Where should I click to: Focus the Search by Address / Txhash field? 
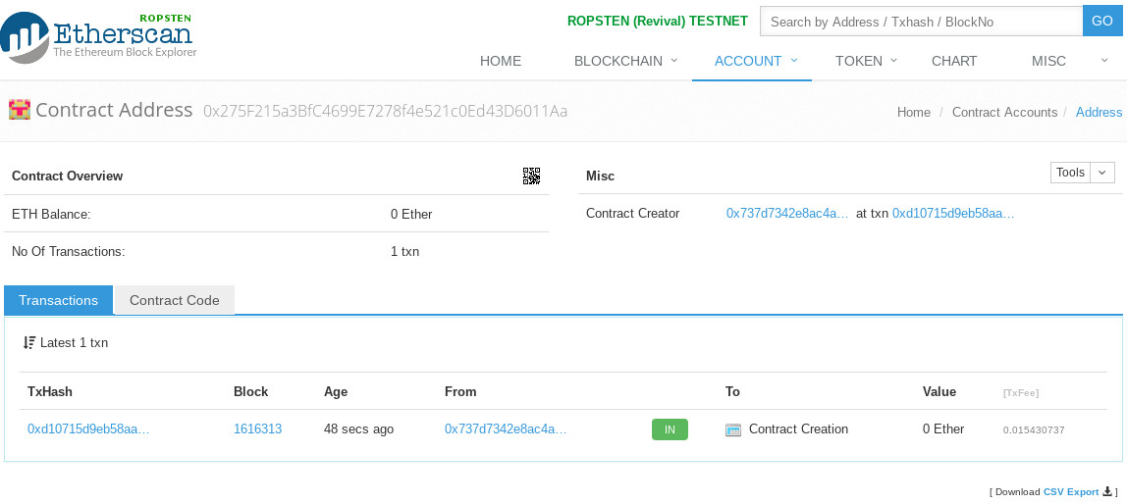coord(922,22)
